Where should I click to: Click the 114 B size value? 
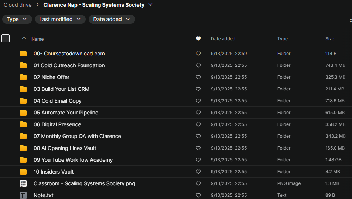tap(331, 54)
